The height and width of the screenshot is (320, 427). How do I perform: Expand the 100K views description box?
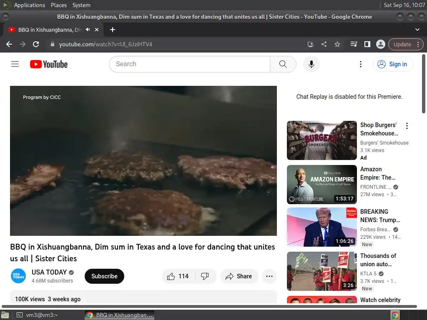click(143, 297)
